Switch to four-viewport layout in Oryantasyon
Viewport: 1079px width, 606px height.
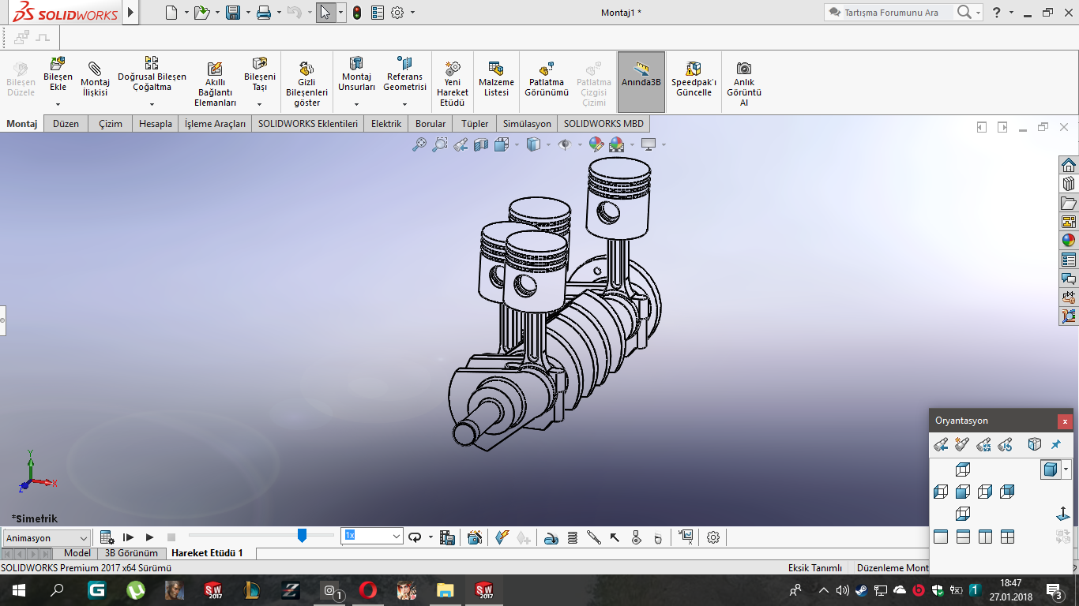click(1007, 537)
